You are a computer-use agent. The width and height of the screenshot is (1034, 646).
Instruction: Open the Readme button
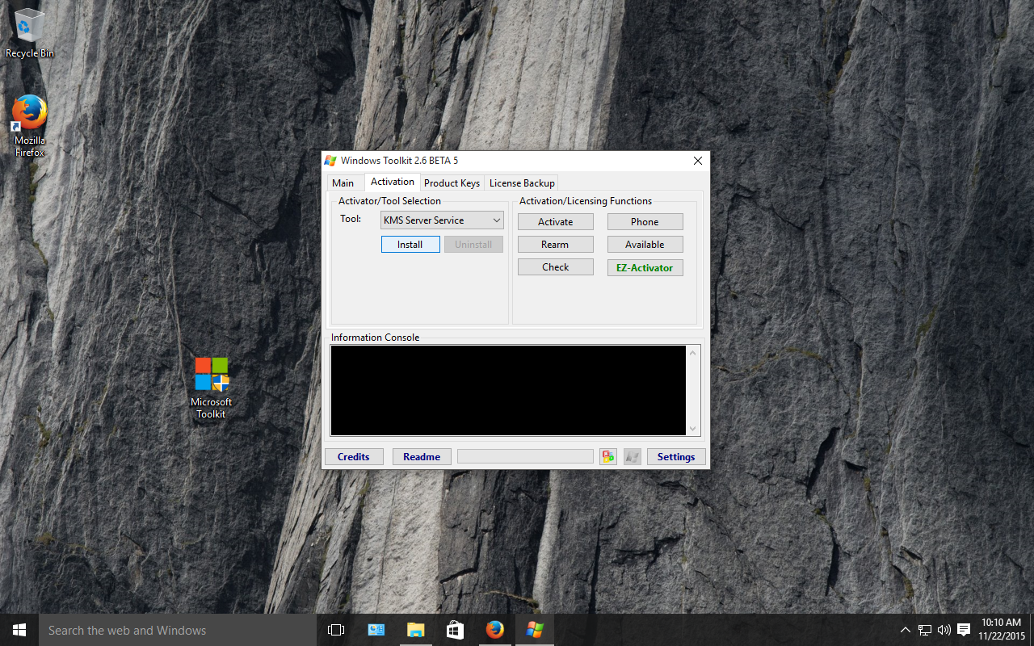pos(422,457)
